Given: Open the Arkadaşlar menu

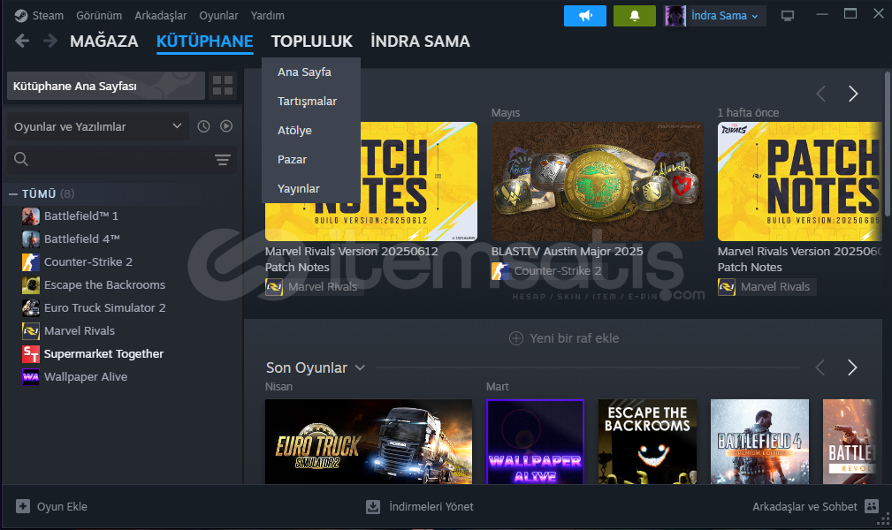Looking at the screenshot, I should click(x=160, y=15).
